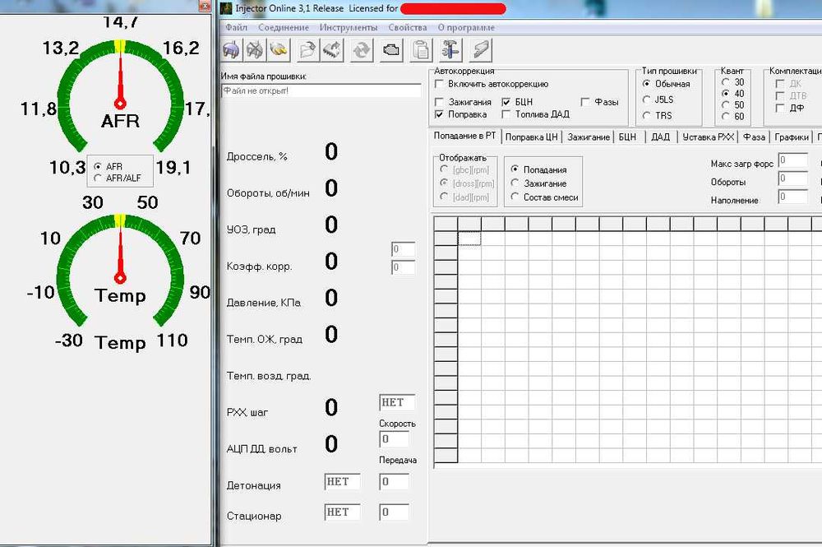
Task: Click the connect plug toolbar icon
Action: [x=232, y=50]
